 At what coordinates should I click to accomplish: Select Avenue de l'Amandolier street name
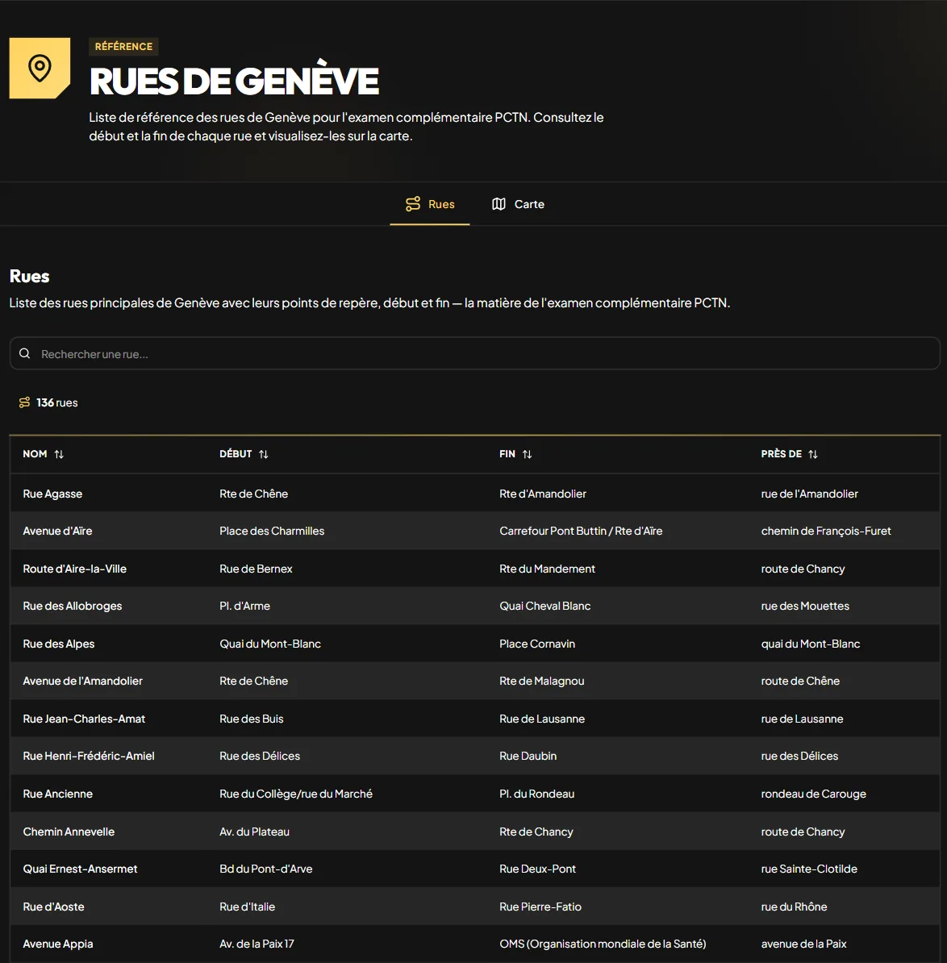point(82,681)
